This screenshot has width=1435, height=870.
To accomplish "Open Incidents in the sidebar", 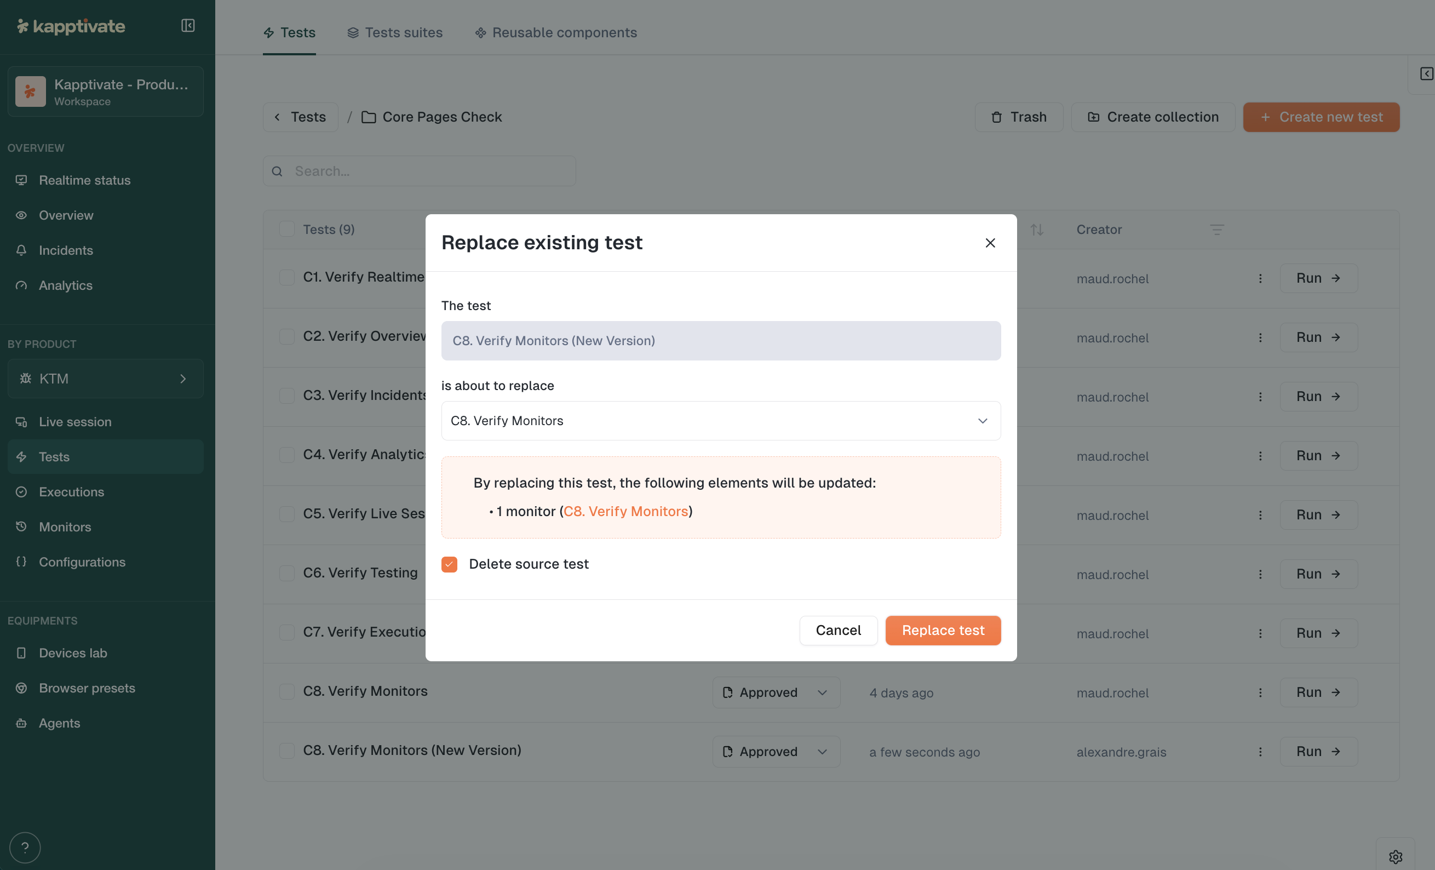I will point(105,250).
